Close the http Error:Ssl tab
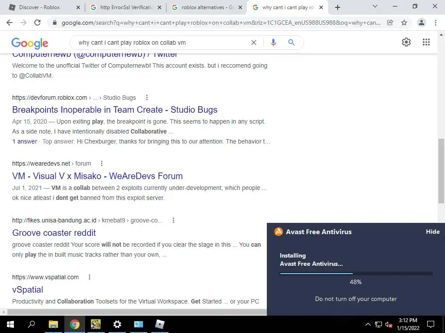Image resolution: width=445 pixels, height=333 pixels. point(159,8)
